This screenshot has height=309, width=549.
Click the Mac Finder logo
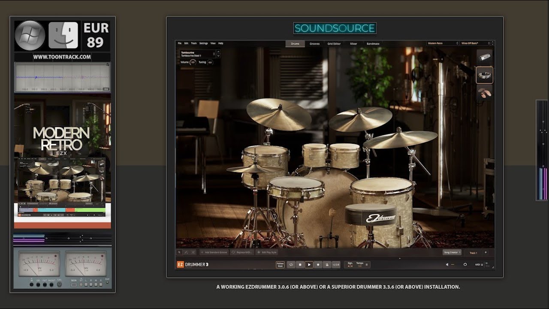[x=63, y=35]
